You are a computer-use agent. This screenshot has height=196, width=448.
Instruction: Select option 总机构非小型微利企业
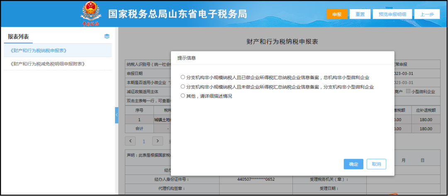click(x=183, y=77)
